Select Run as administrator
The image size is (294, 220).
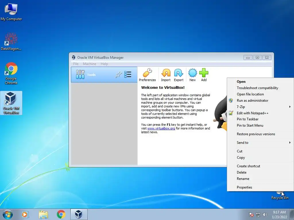(x=260, y=101)
